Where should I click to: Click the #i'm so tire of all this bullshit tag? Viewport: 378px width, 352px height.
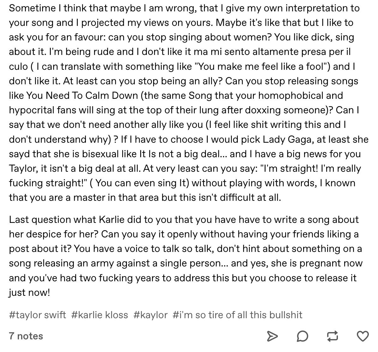(237, 315)
